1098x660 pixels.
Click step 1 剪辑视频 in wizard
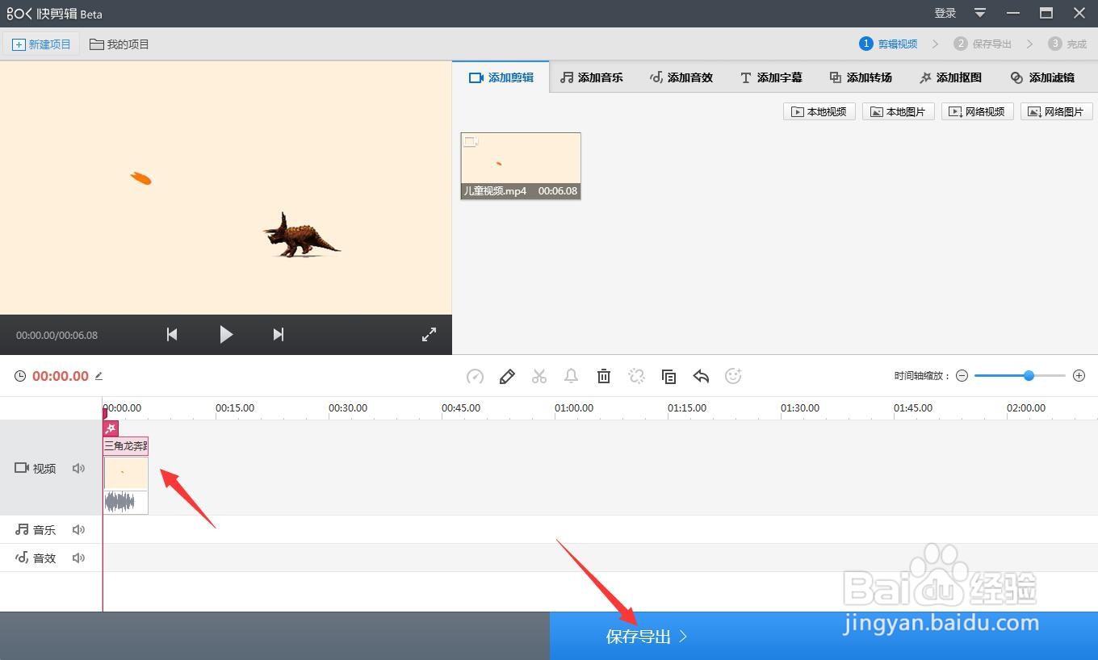[888, 44]
